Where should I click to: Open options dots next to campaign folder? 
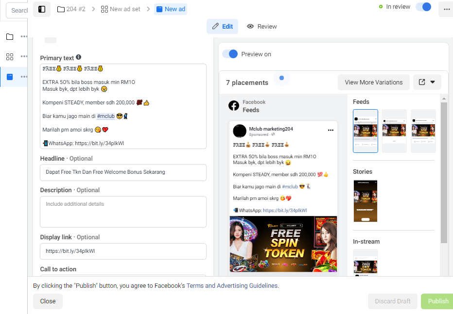pyautogui.click(x=24, y=36)
